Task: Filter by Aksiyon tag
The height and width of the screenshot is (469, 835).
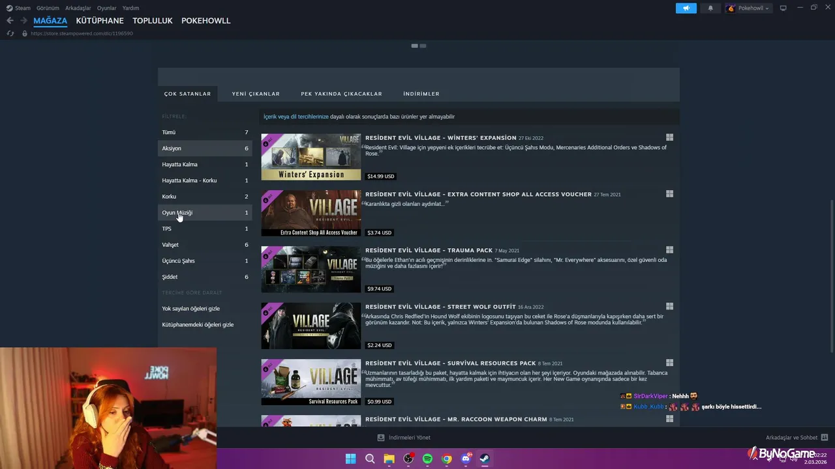Action: tap(205, 149)
